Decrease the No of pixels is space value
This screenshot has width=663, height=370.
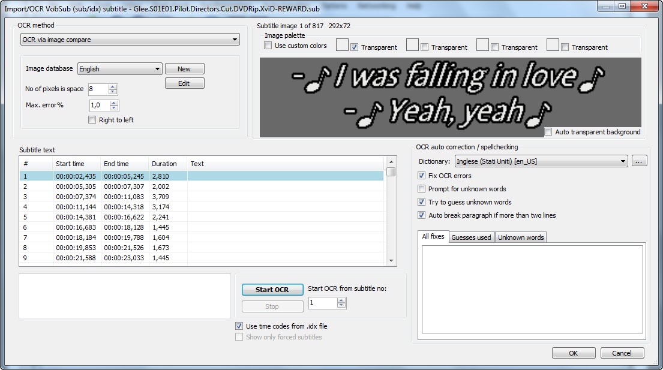(112, 92)
